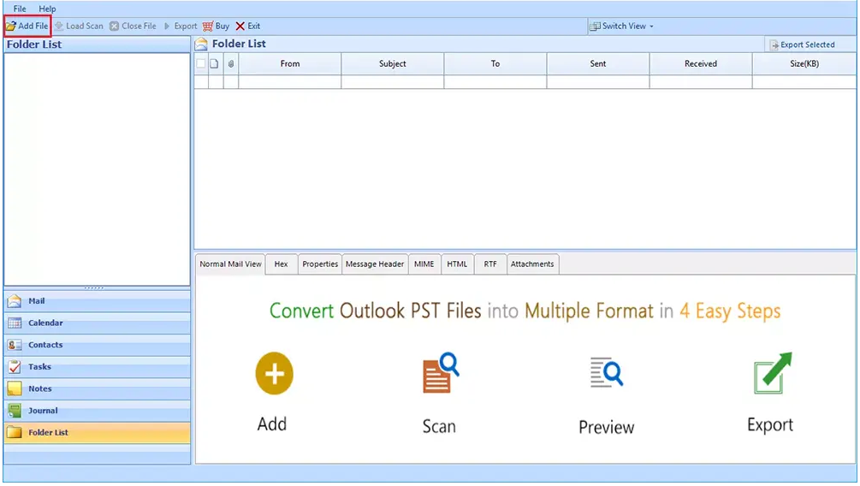This screenshot has height=486, width=860.
Task: Select the MIME tab
Action: point(424,264)
